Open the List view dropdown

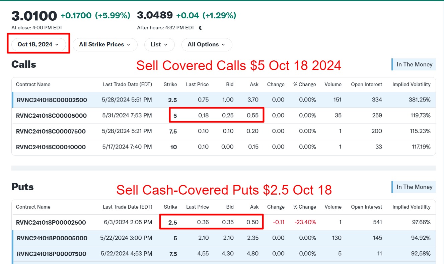point(159,44)
